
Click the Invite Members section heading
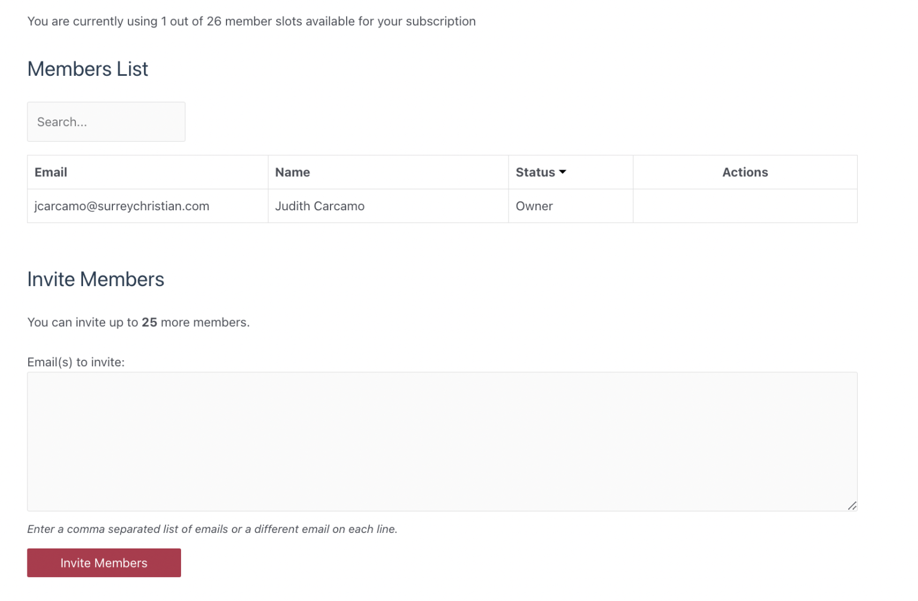(x=96, y=279)
